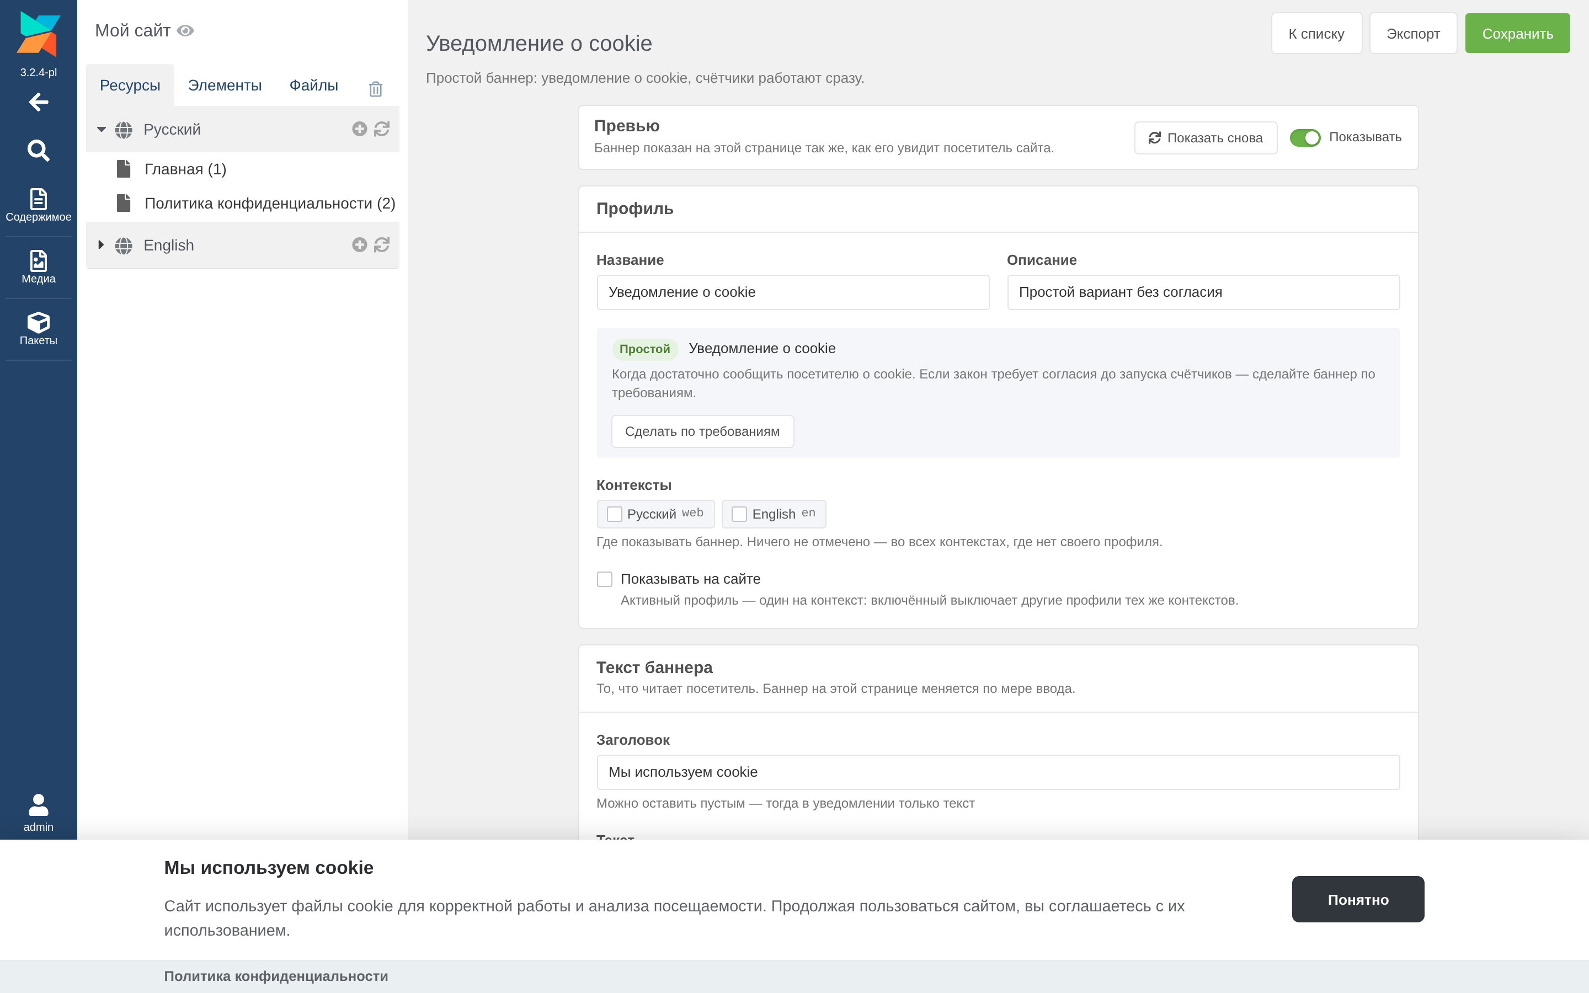
Task: Enable the Показывать на сайте checkbox
Action: click(x=604, y=579)
